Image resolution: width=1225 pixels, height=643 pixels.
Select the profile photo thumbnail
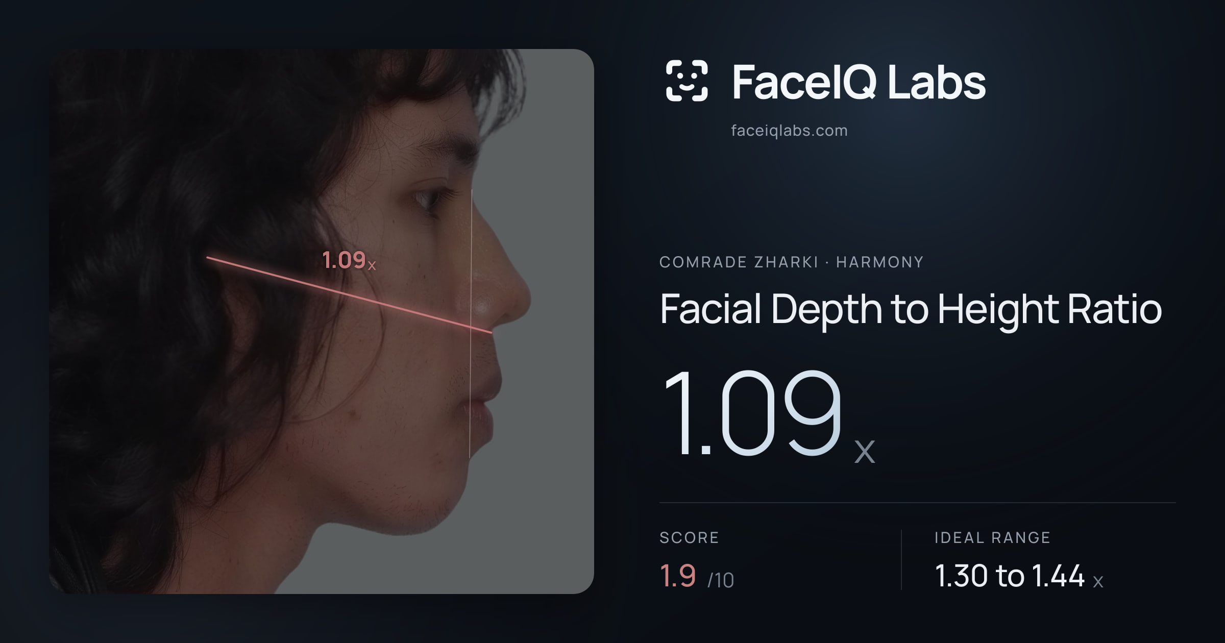(x=322, y=321)
